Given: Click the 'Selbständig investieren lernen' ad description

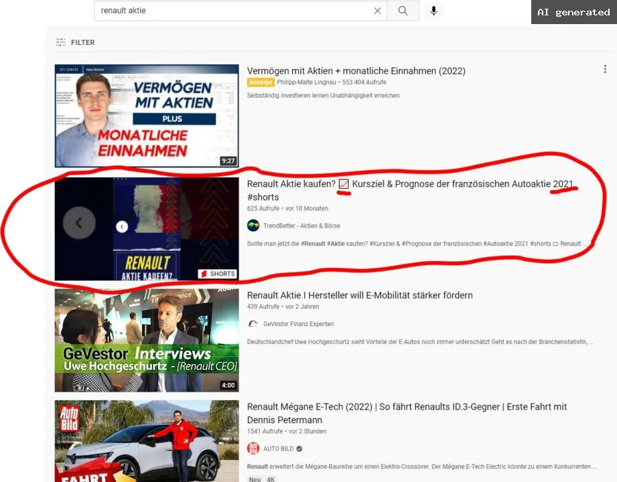Looking at the screenshot, I should [323, 96].
